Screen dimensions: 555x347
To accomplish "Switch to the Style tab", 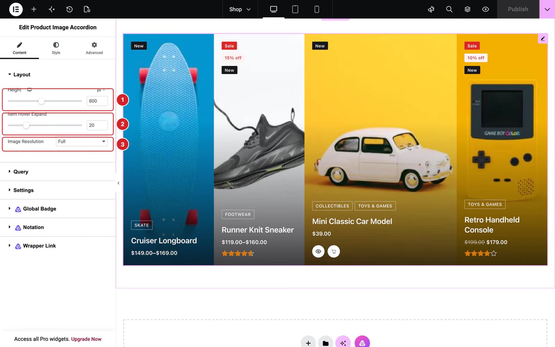I will point(56,48).
